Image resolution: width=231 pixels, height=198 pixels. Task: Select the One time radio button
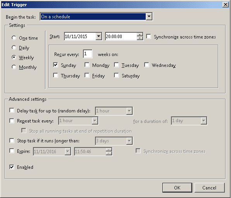pos(14,38)
